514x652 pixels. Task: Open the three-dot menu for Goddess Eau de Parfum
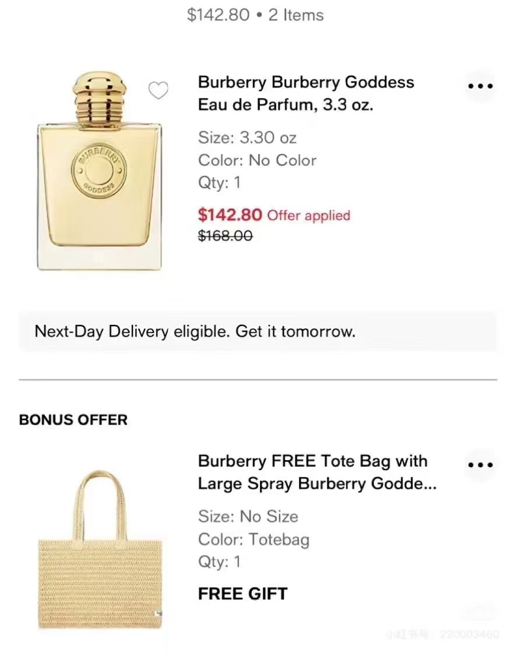481,86
